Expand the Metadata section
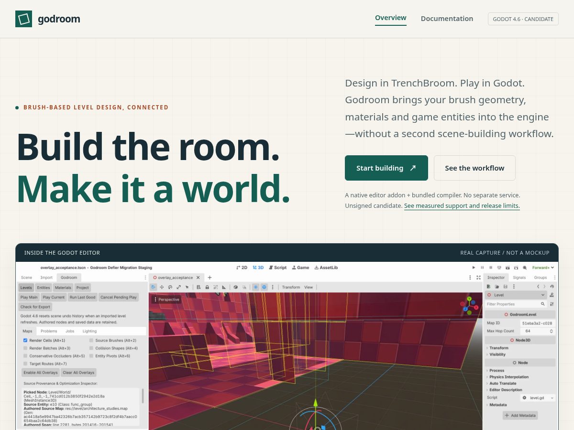 coord(497,405)
